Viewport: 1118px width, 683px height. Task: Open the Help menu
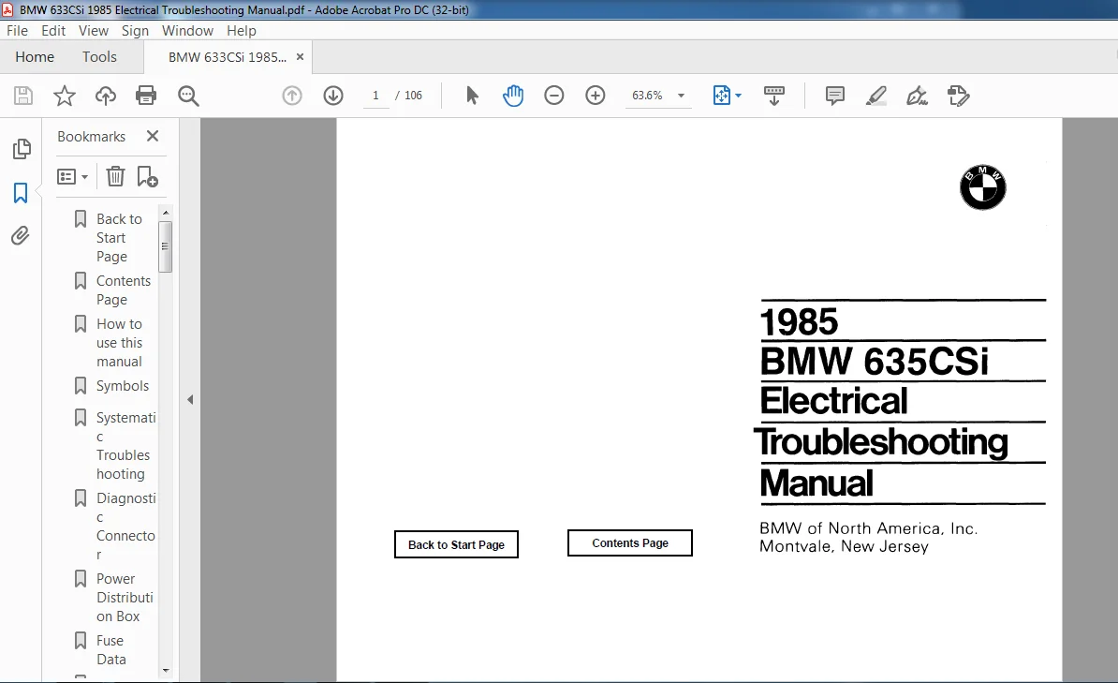pyautogui.click(x=241, y=31)
